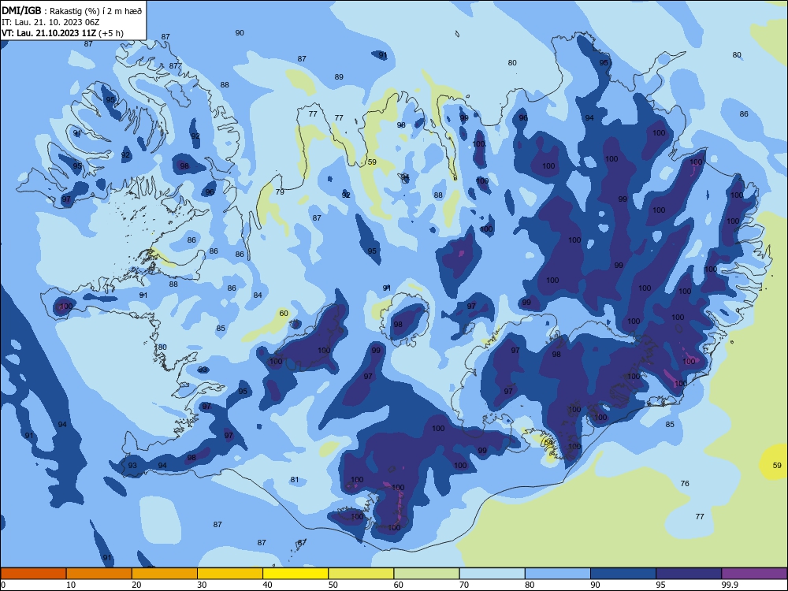Click the pale blue 70–80 legend swatch
The height and width of the screenshot is (591, 788).
(492, 574)
